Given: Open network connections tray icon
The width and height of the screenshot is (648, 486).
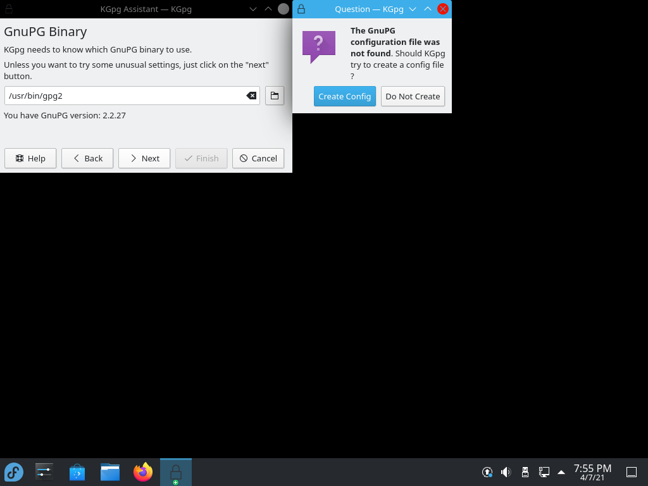Looking at the screenshot, I should tap(544, 472).
